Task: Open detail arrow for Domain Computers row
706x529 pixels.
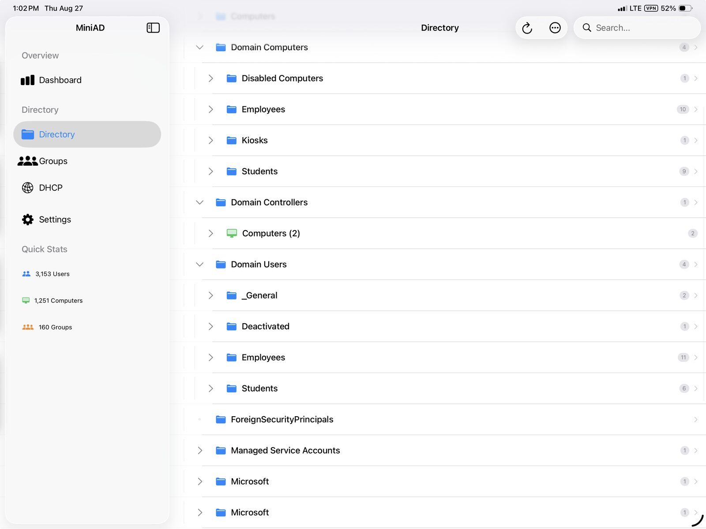Action: (x=696, y=47)
